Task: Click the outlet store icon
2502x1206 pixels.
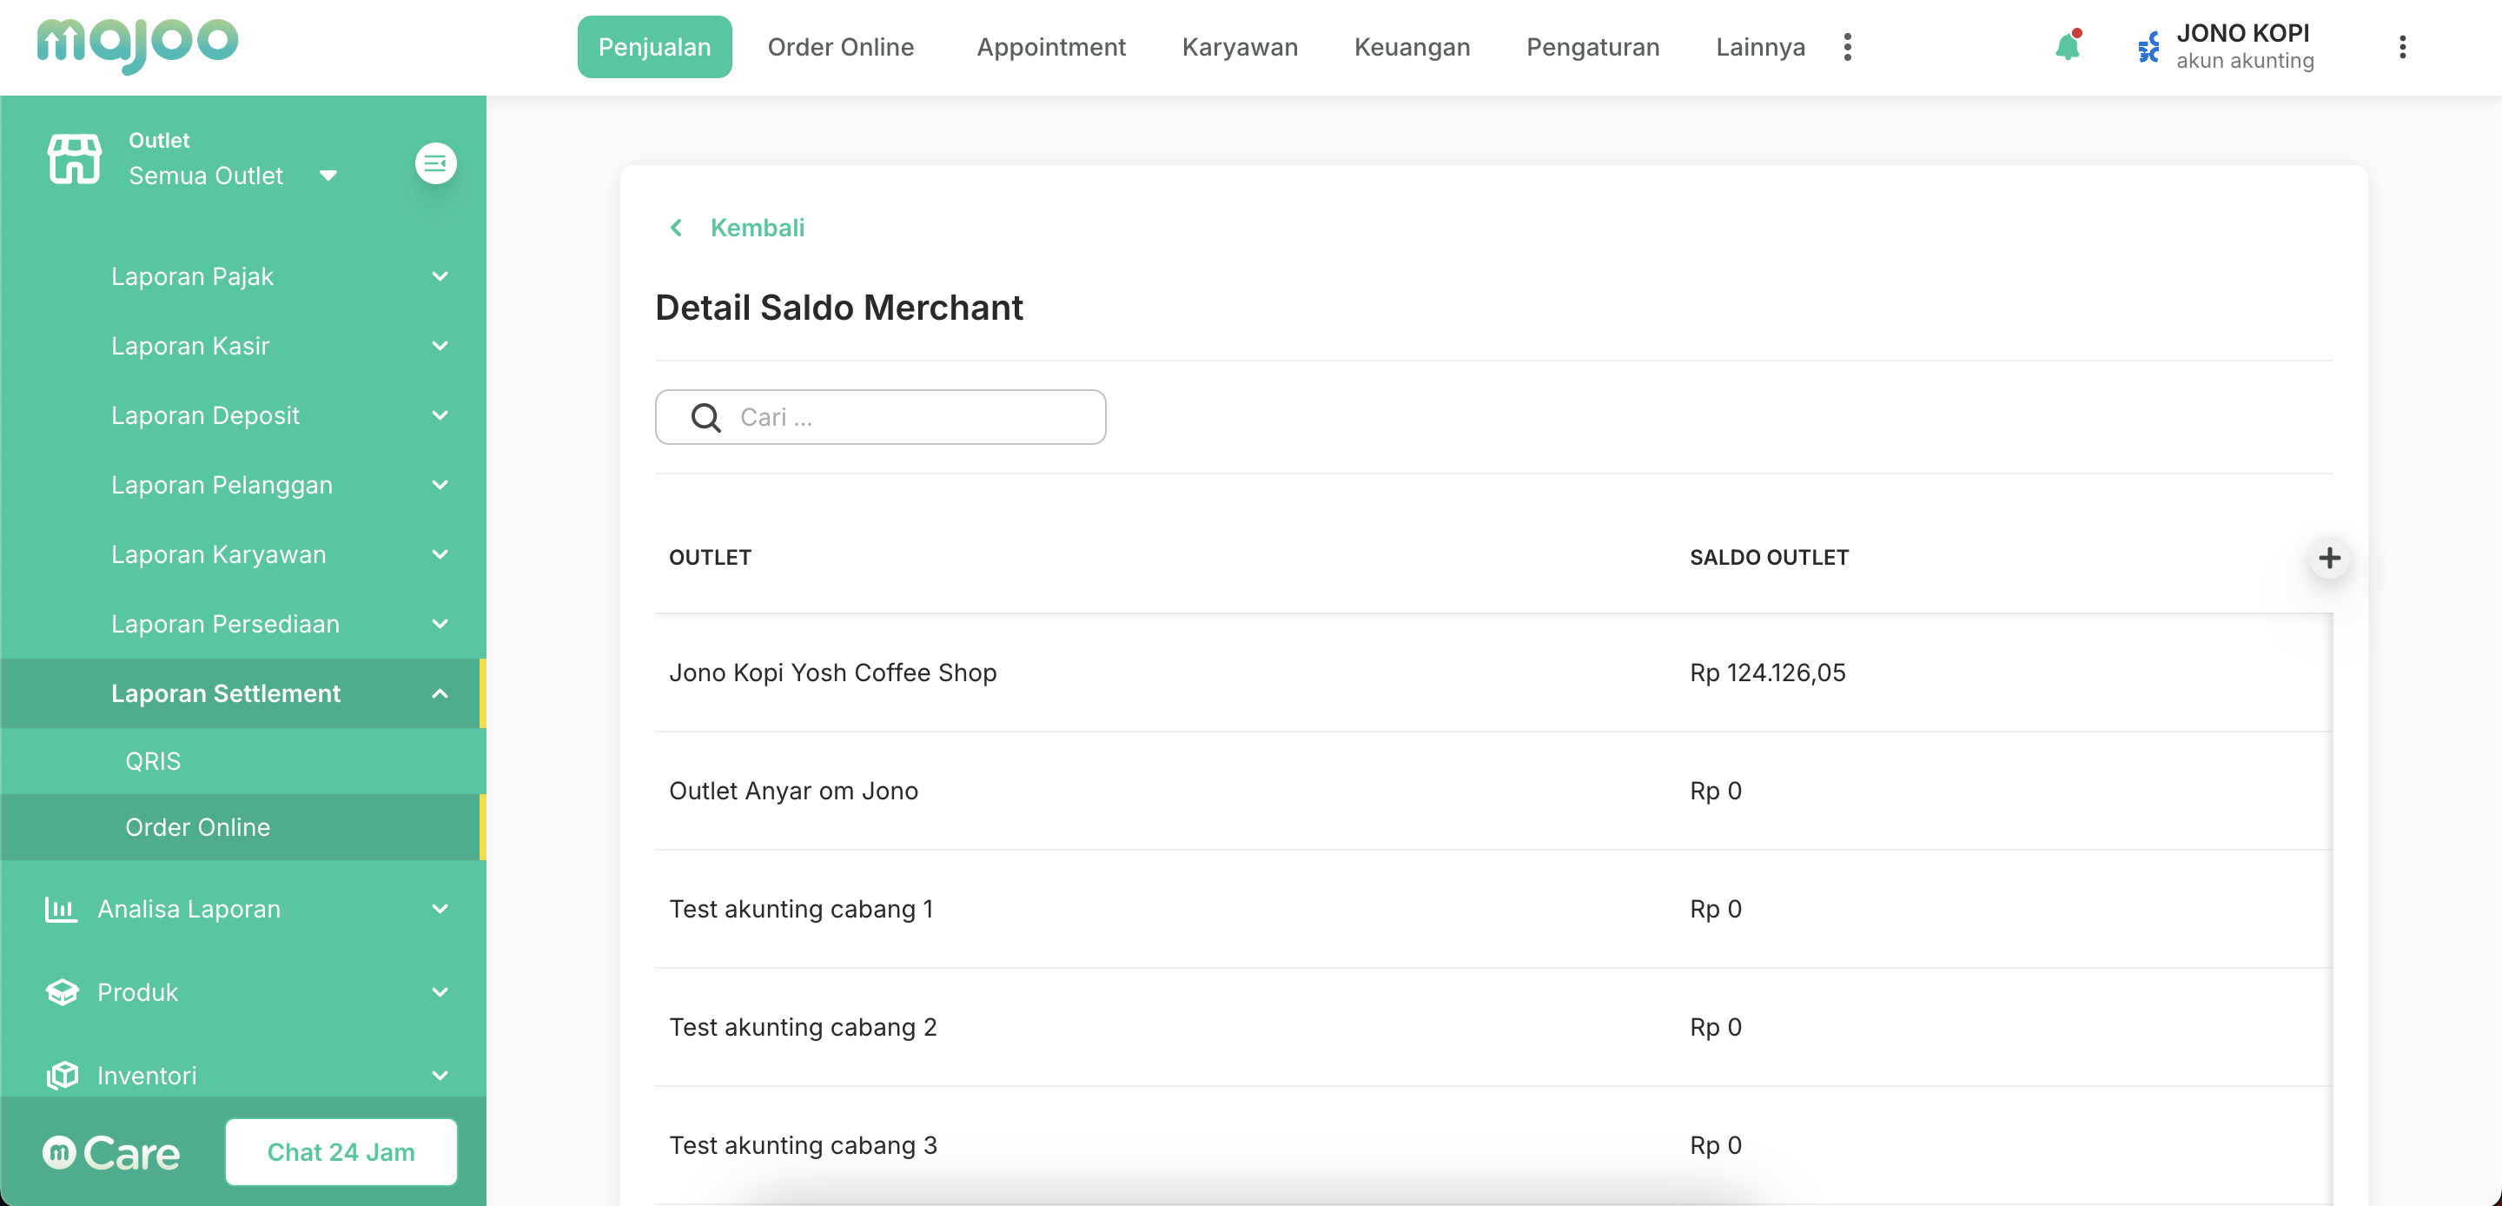Action: pos(75,159)
